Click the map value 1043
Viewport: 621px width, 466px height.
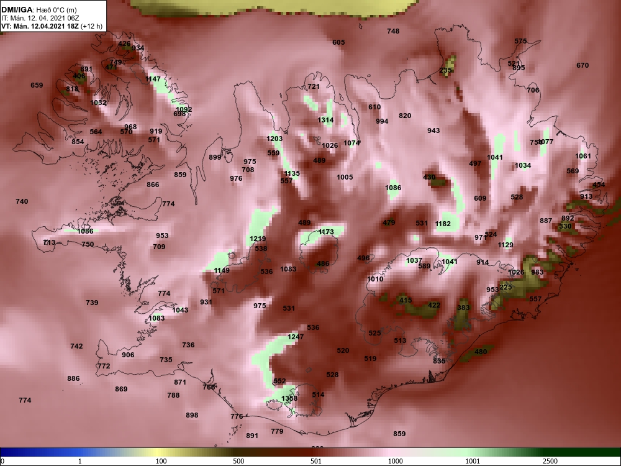[180, 310]
